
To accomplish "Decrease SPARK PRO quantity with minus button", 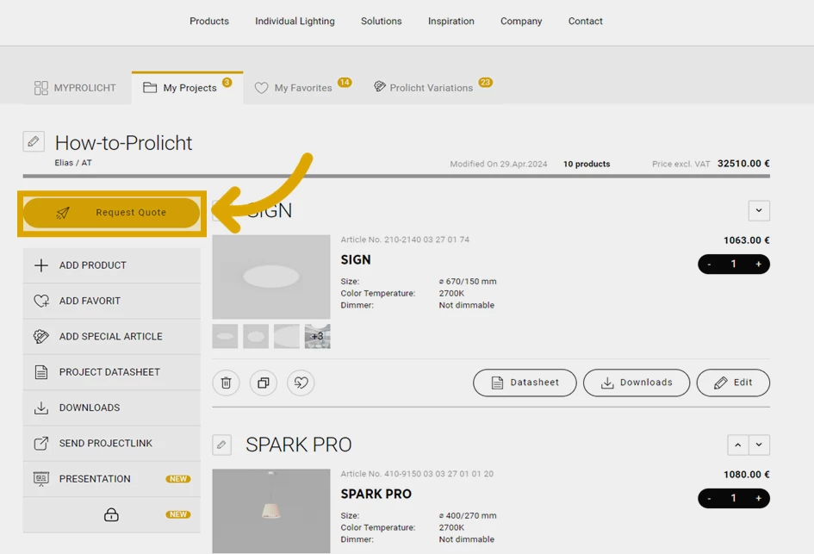I will (709, 498).
